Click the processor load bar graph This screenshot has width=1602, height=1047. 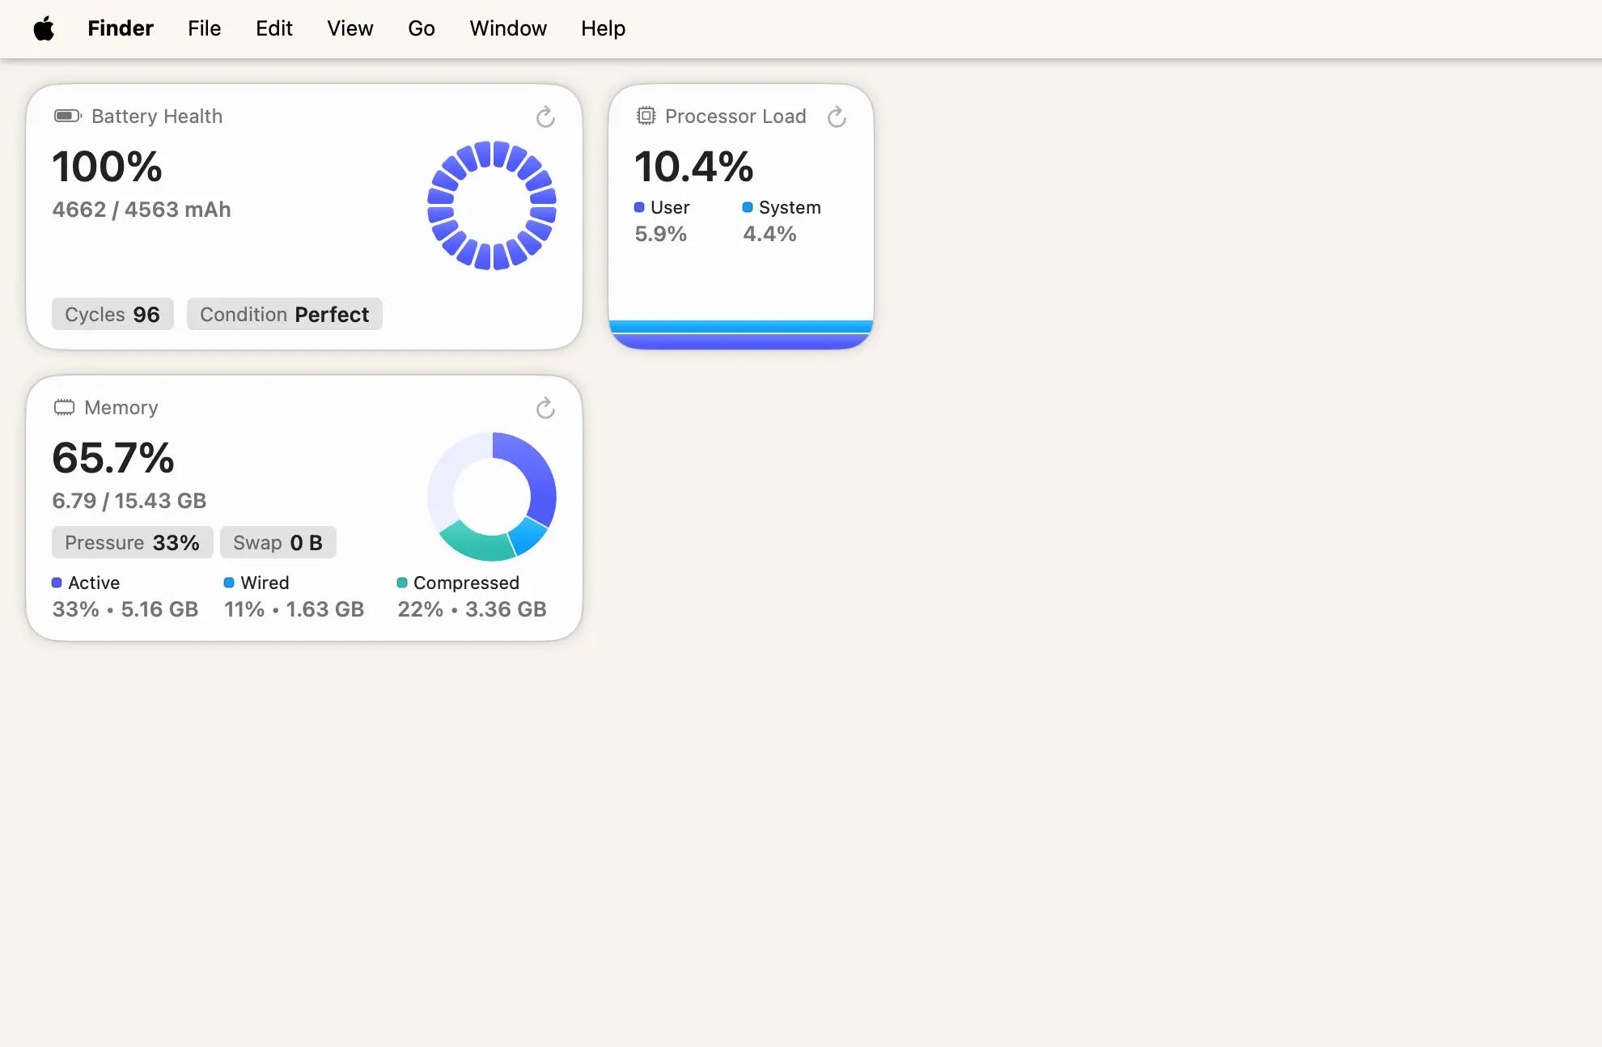(740, 335)
